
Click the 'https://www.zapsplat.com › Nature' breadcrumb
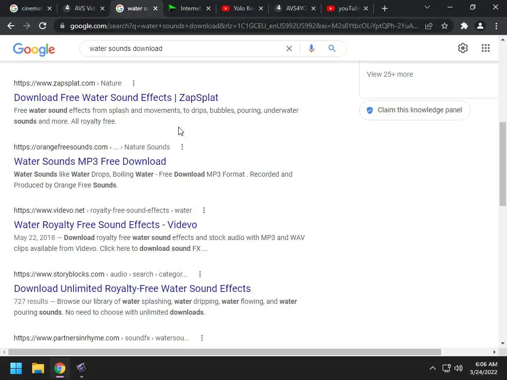[x=67, y=83]
